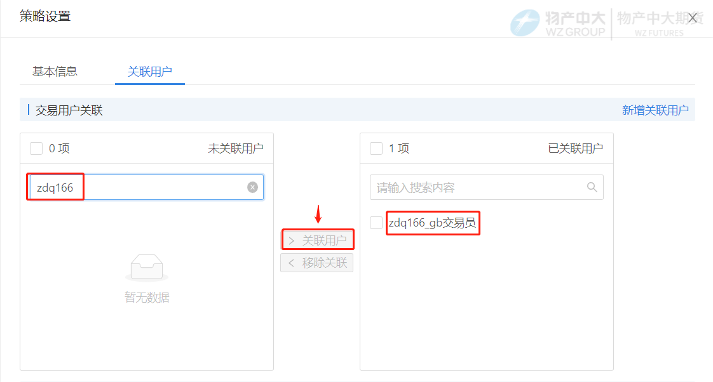This screenshot has width=713, height=382.
Task: Click the WZ Group logo
Action: pyautogui.click(x=558, y=24)
